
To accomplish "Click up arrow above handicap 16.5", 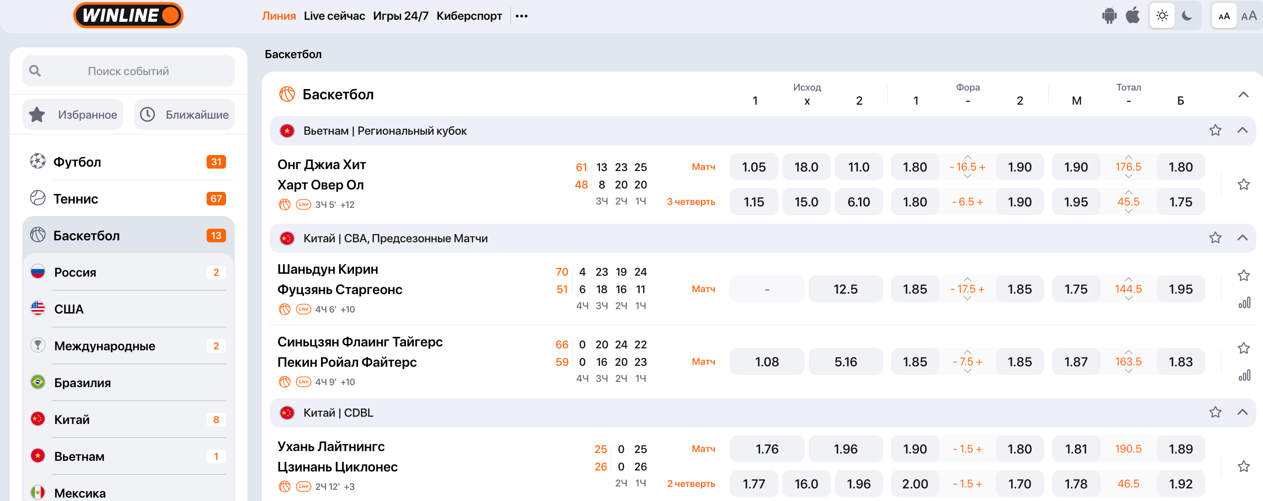I will click(x=967, y=157).
